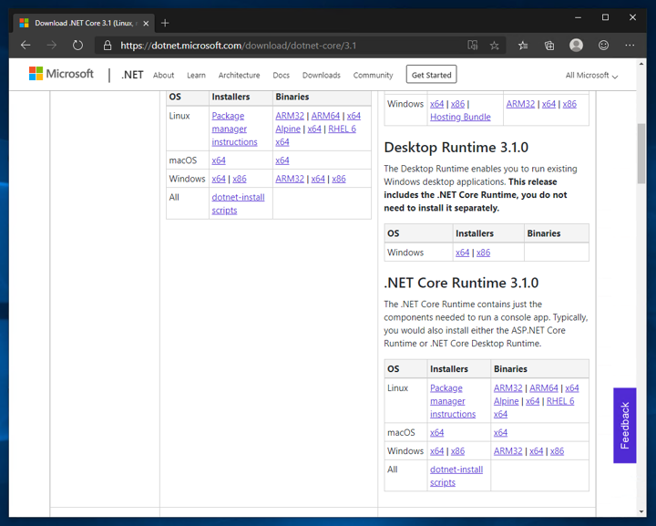The image size is (656, 526).
Task: Minimize the browser window
Action: [579, 17]
